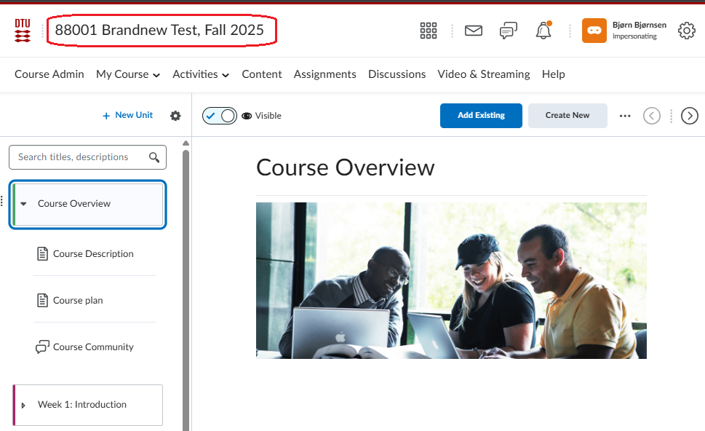
Task: Open the update alerts bell icon
Action: click(543, 31)
